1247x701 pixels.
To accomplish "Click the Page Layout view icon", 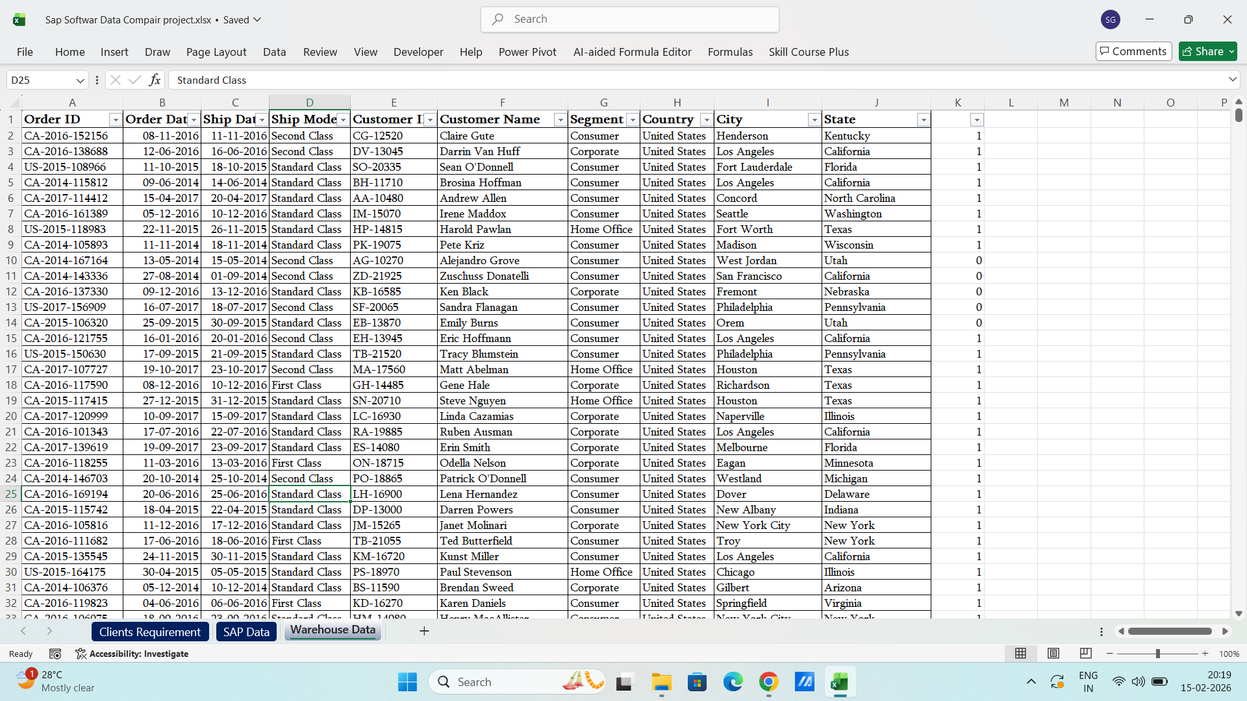I will [x=1053, y=654].
